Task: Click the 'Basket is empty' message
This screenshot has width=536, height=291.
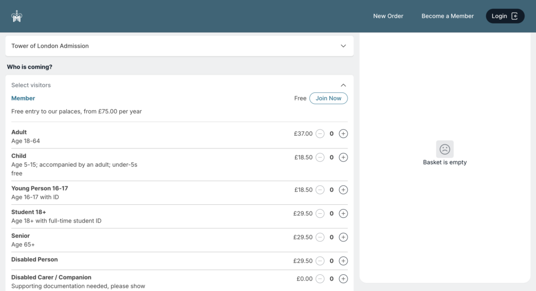Action: (x=445, y=162)
